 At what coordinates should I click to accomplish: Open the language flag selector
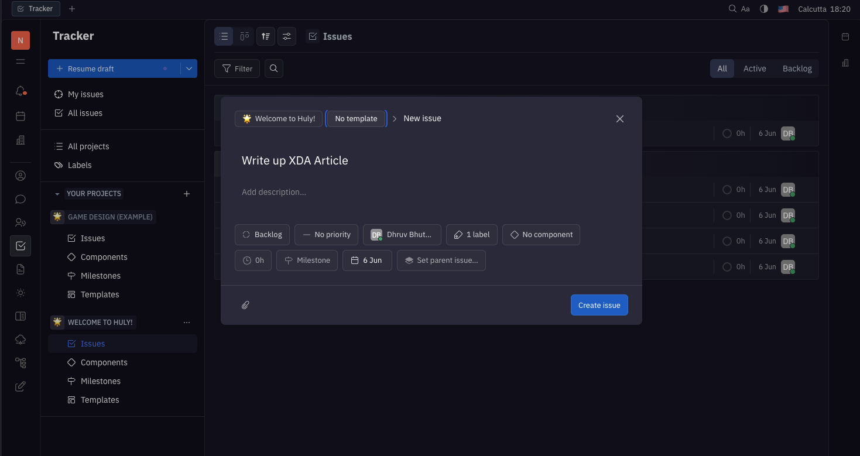[x=783, y=9]
